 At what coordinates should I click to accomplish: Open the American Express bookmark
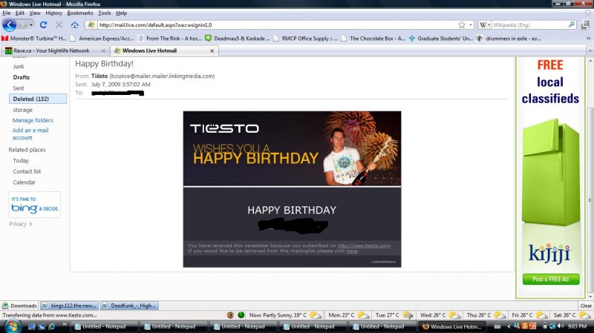[x=102, y=39]
